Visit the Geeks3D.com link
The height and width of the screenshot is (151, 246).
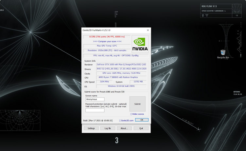point(127,120)
